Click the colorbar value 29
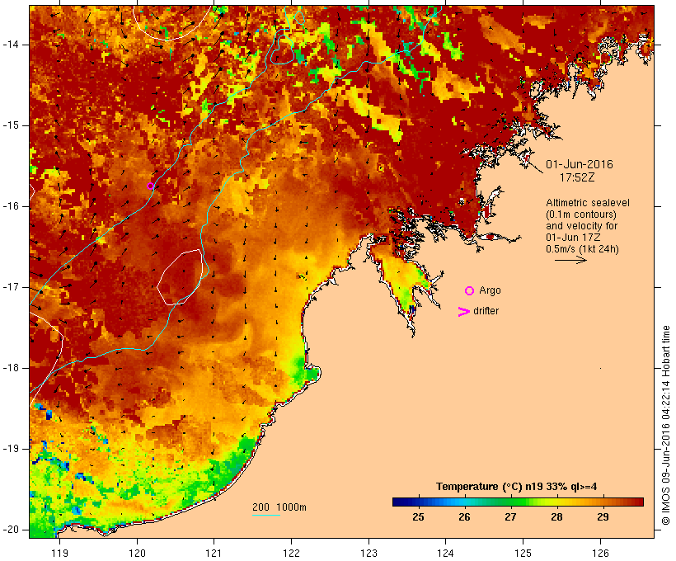This screenshot has width=676, height=561. coord(603,517)
